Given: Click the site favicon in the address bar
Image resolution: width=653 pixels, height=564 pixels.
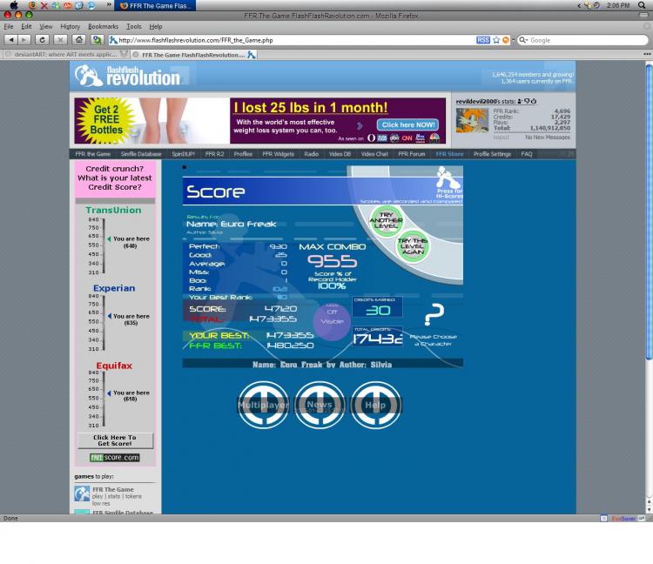Looking at the screenshot, I should point(113,40).
